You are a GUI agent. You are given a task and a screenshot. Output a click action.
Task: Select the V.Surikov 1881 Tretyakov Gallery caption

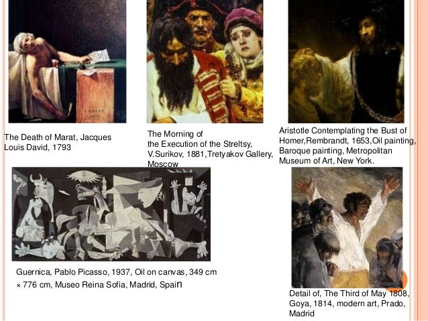click(x=210, y=154)
